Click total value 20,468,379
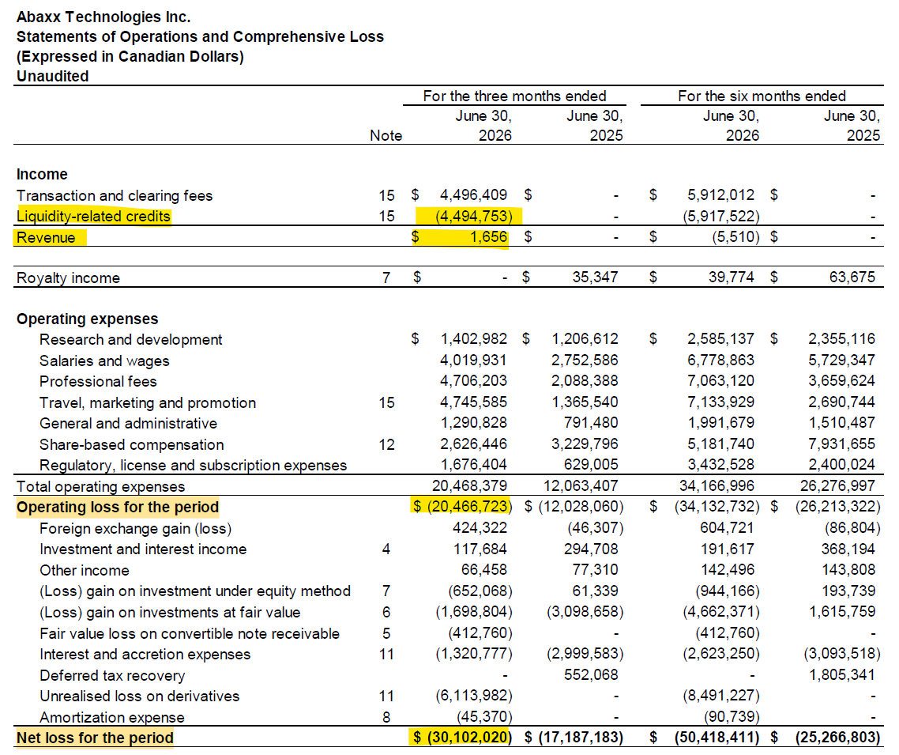This screenshot has width=899, height=755. click(469, 486)
